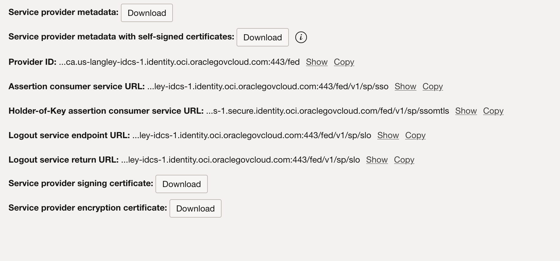Download the service provider metadata
This screenshot has height=261, width=560.
pos(147,13)
